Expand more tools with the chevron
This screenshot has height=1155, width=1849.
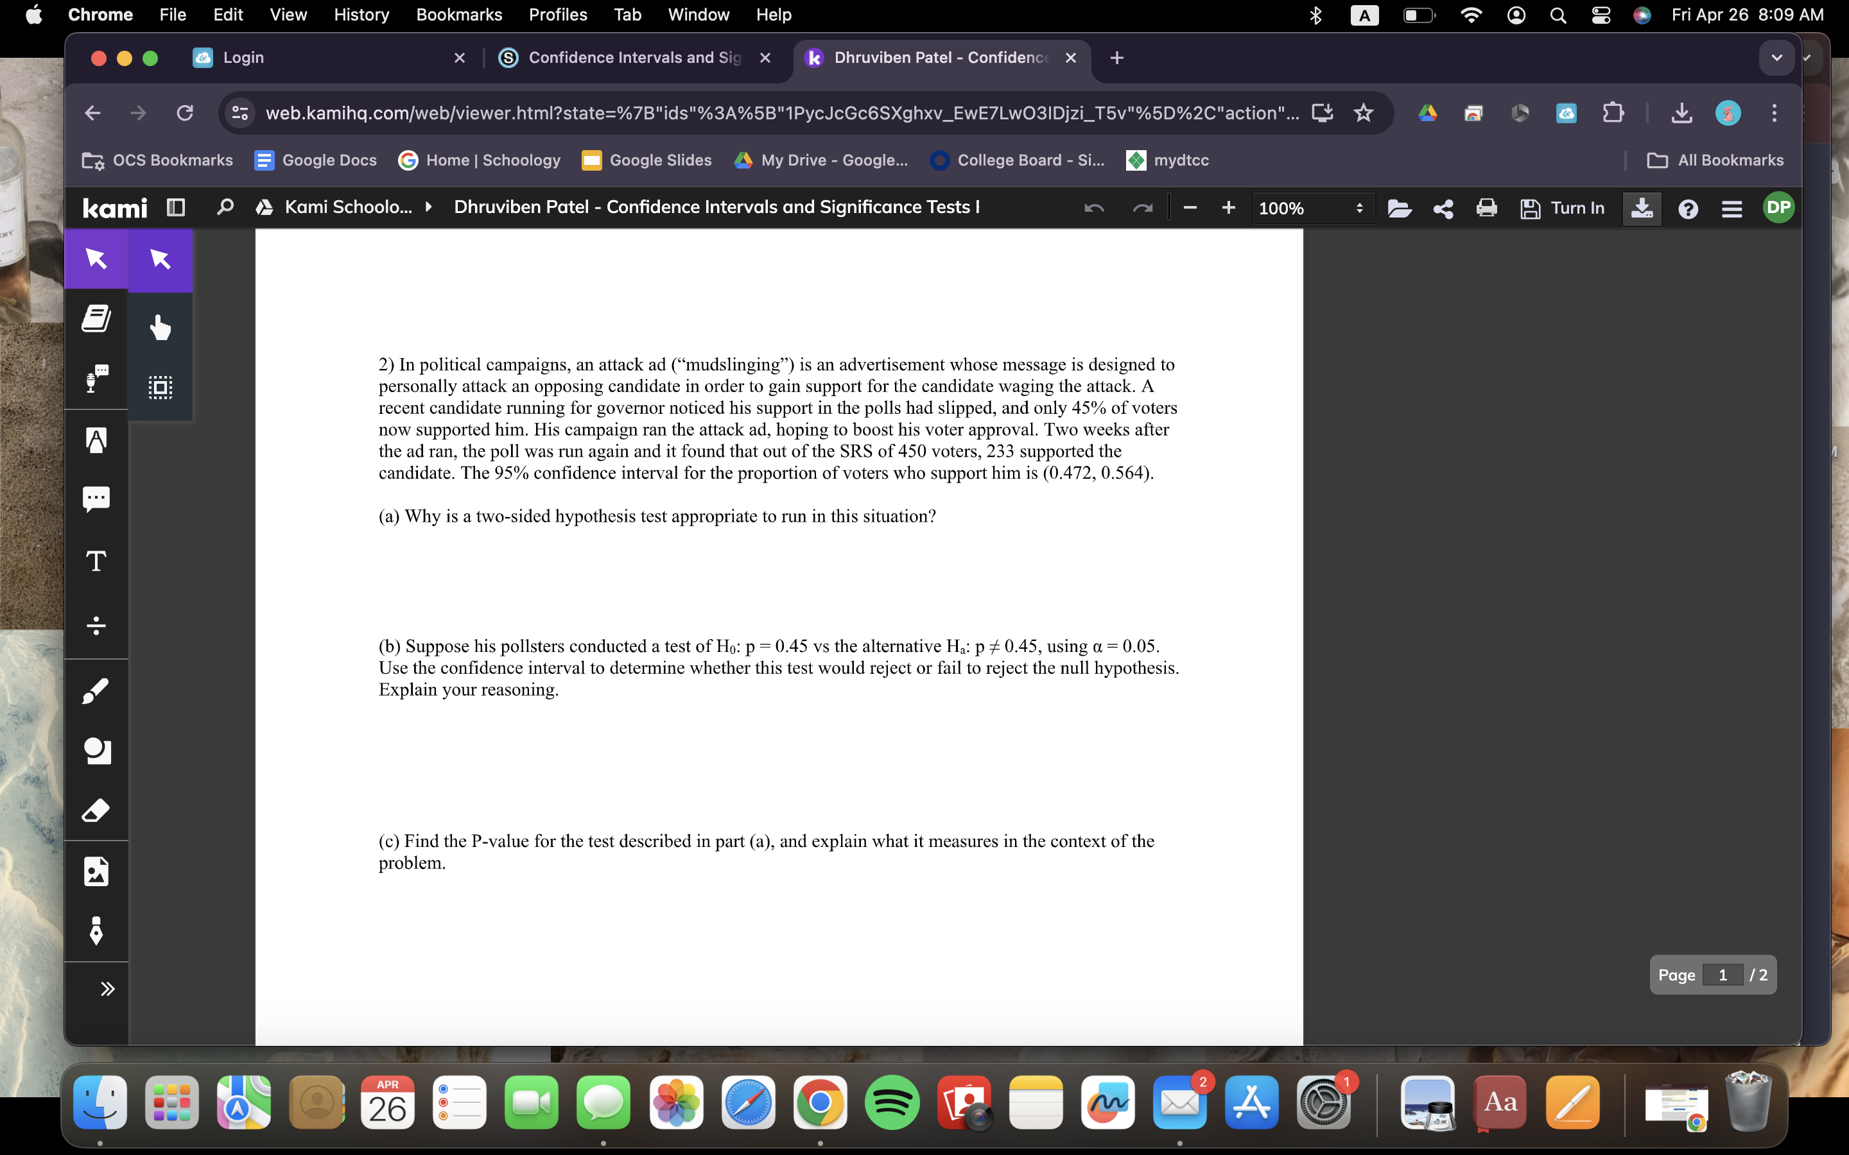(x=107, y=988)
